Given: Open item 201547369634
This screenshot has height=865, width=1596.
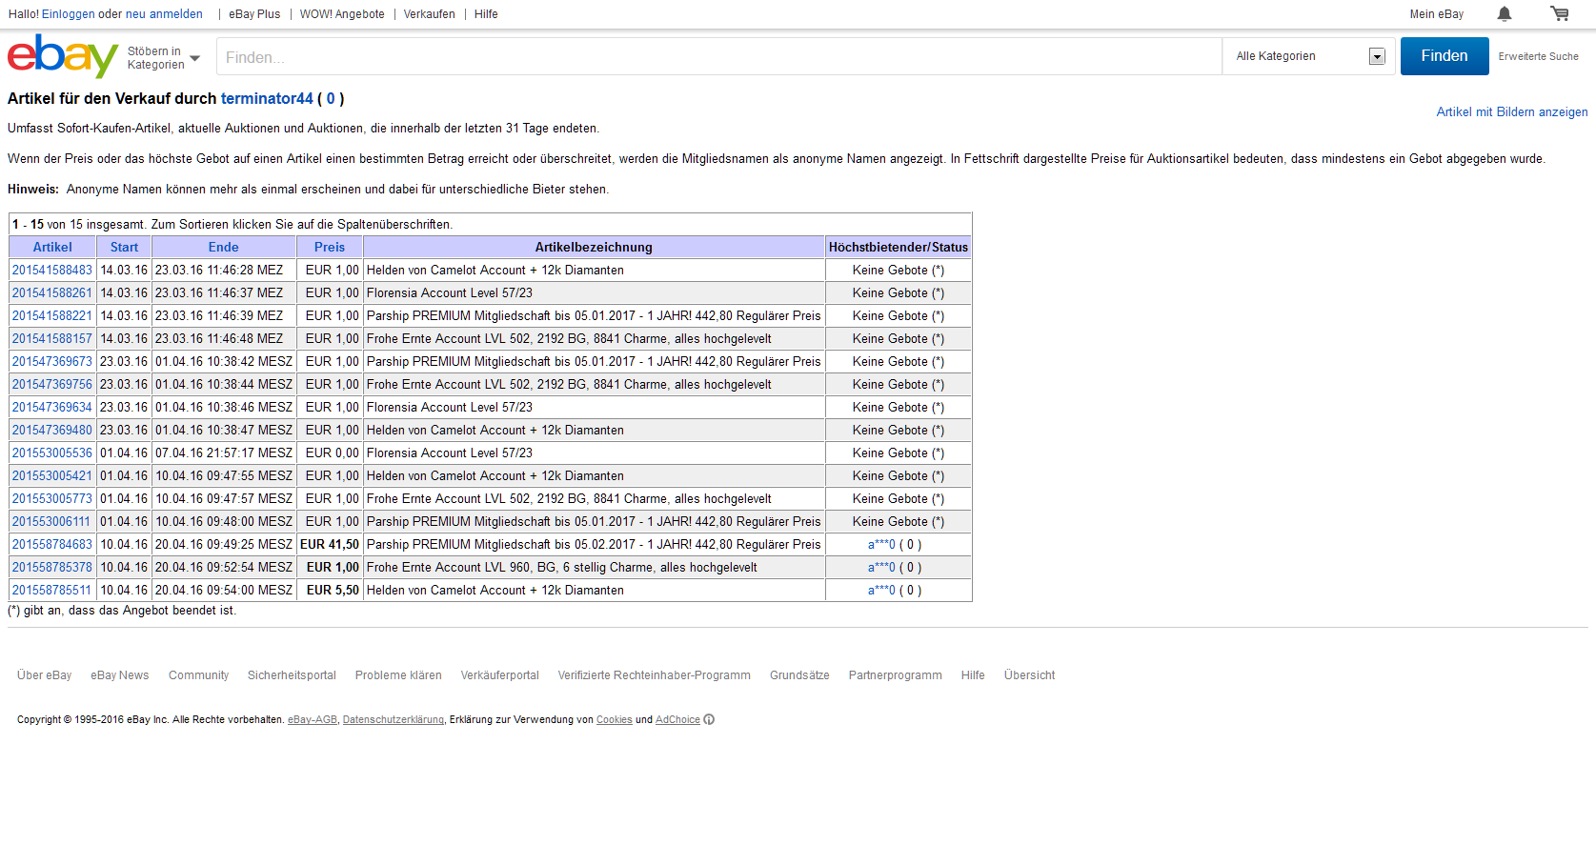Looking at the screenshot, I should [x=52, y=408].
